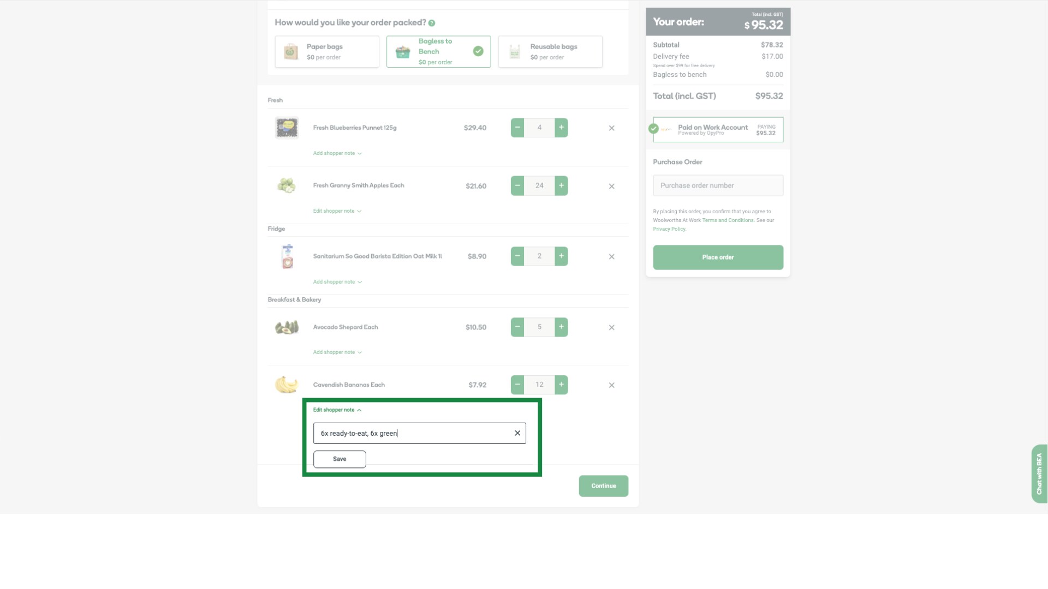
Task: Choose Paid on Work Account payment method
Action: (x=718, y=130)
